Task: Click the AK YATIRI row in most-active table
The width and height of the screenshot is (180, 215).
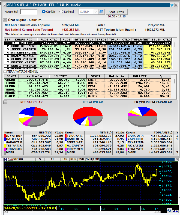Action: click(x=152, y=146)
